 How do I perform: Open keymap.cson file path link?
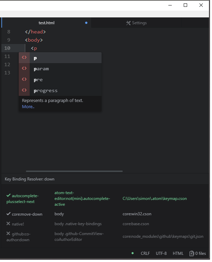(155, 199)
